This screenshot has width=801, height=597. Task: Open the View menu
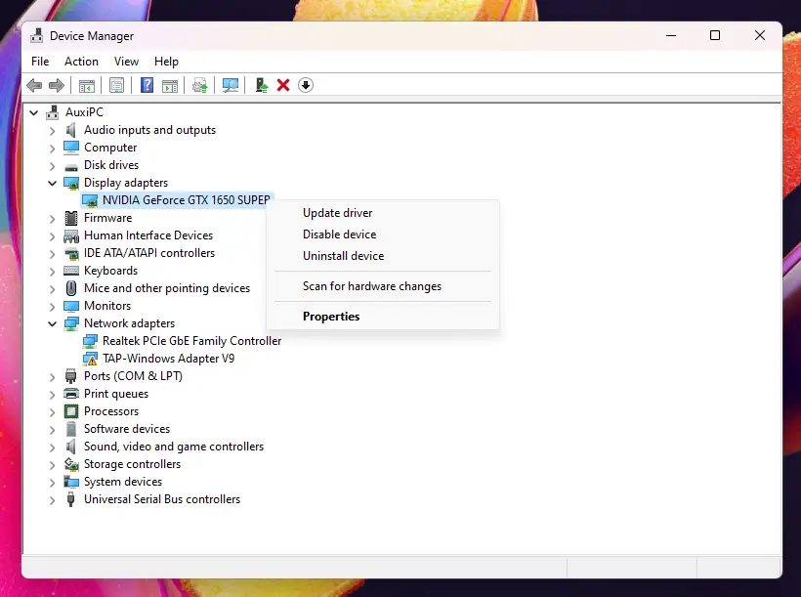click(x=126, y=62)
